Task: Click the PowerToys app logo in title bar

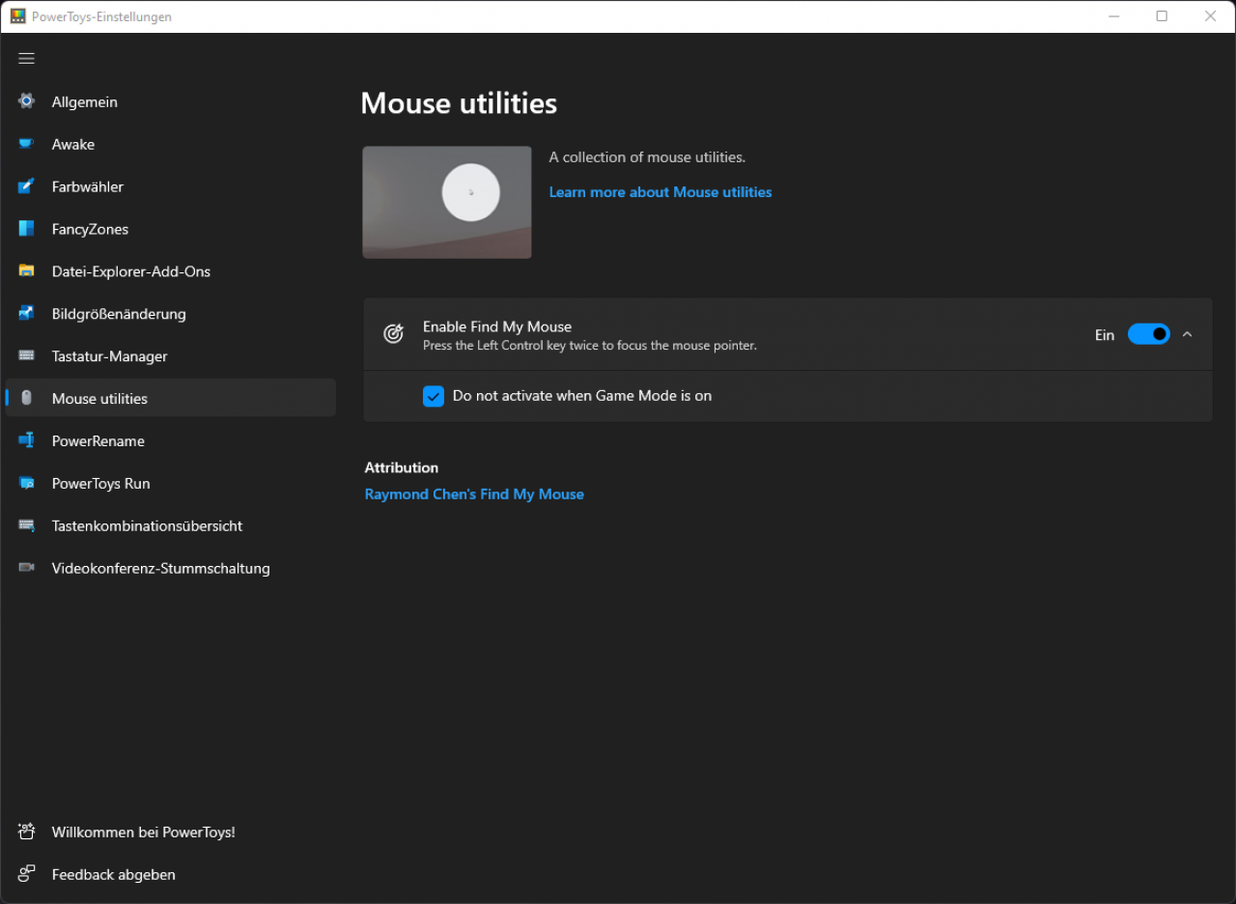Action: (17, 16)
